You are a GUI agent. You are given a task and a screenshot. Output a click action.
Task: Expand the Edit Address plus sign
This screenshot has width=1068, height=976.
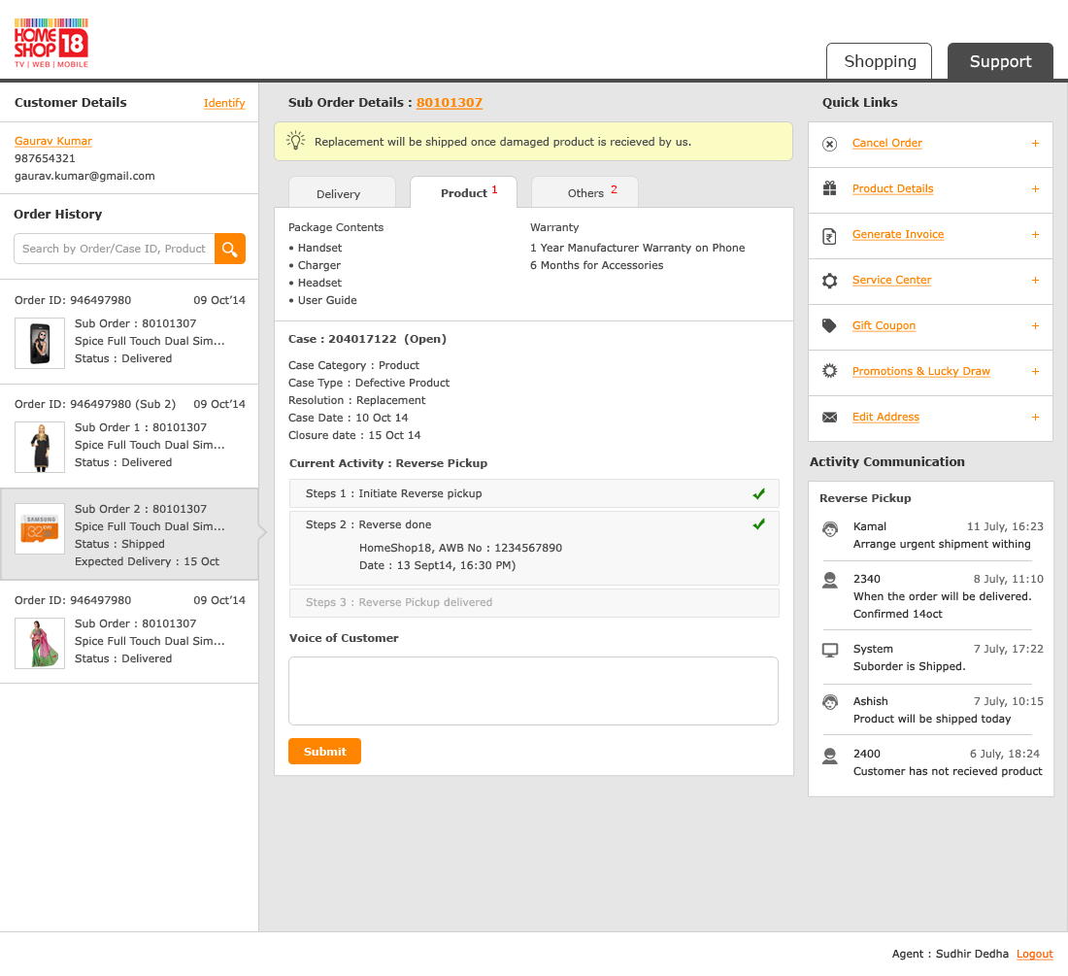[1035, 418]
